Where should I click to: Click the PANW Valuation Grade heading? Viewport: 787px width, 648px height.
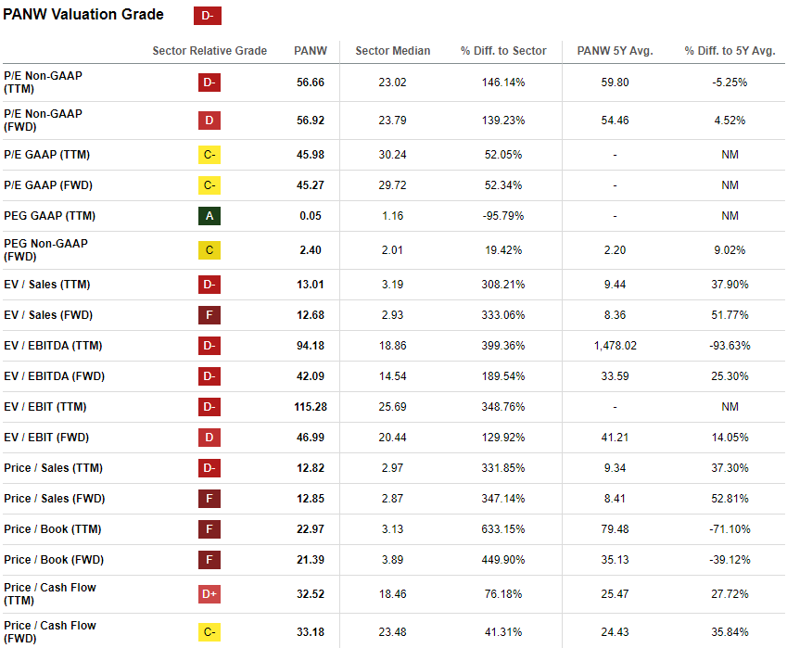83,15
